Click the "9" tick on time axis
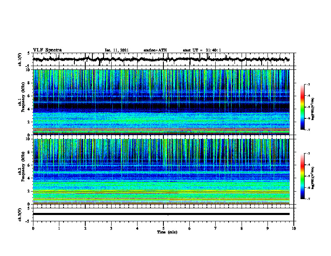Viewport: 331px width, 256px height. coord(267,228)
